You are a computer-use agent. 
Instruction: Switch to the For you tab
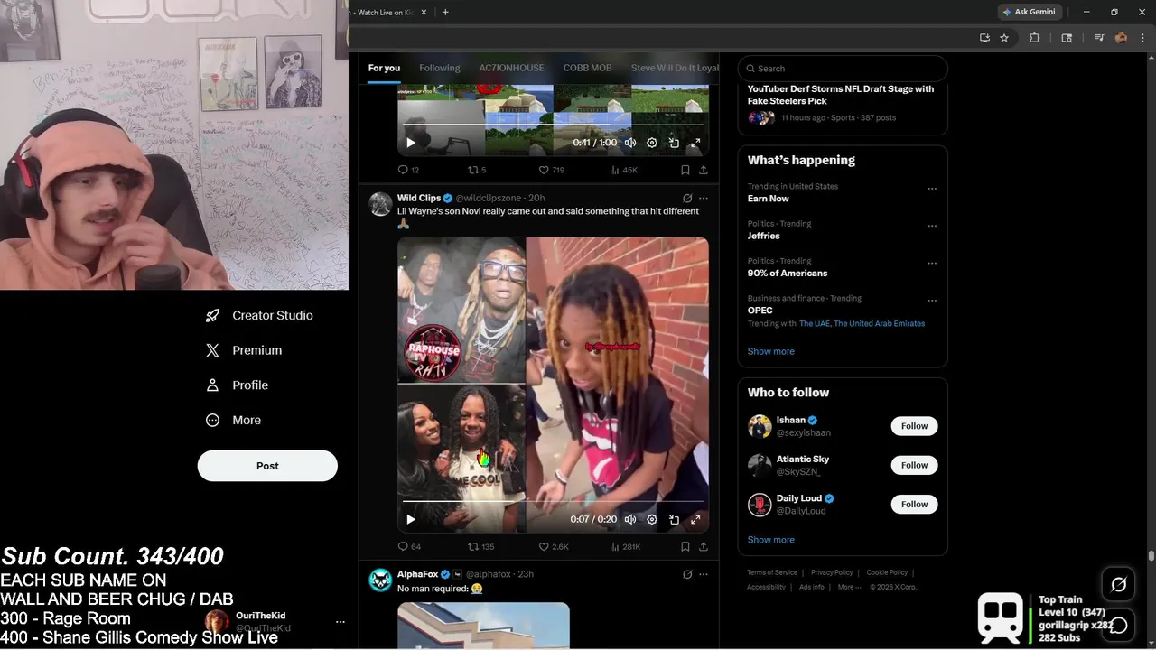pyautogui.click(x=384, y=68)
